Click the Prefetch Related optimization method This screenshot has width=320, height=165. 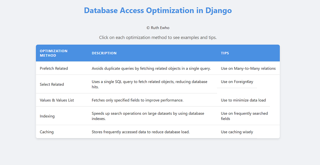(x=54, y=68)
